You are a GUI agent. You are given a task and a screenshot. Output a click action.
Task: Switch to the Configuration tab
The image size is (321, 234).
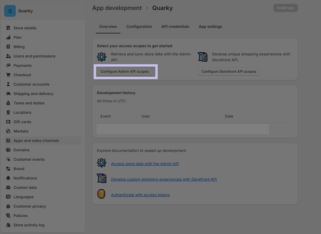[x=139, y=27]
